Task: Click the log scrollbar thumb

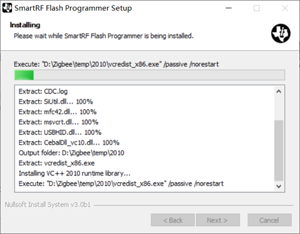Action: coord(278,150)
